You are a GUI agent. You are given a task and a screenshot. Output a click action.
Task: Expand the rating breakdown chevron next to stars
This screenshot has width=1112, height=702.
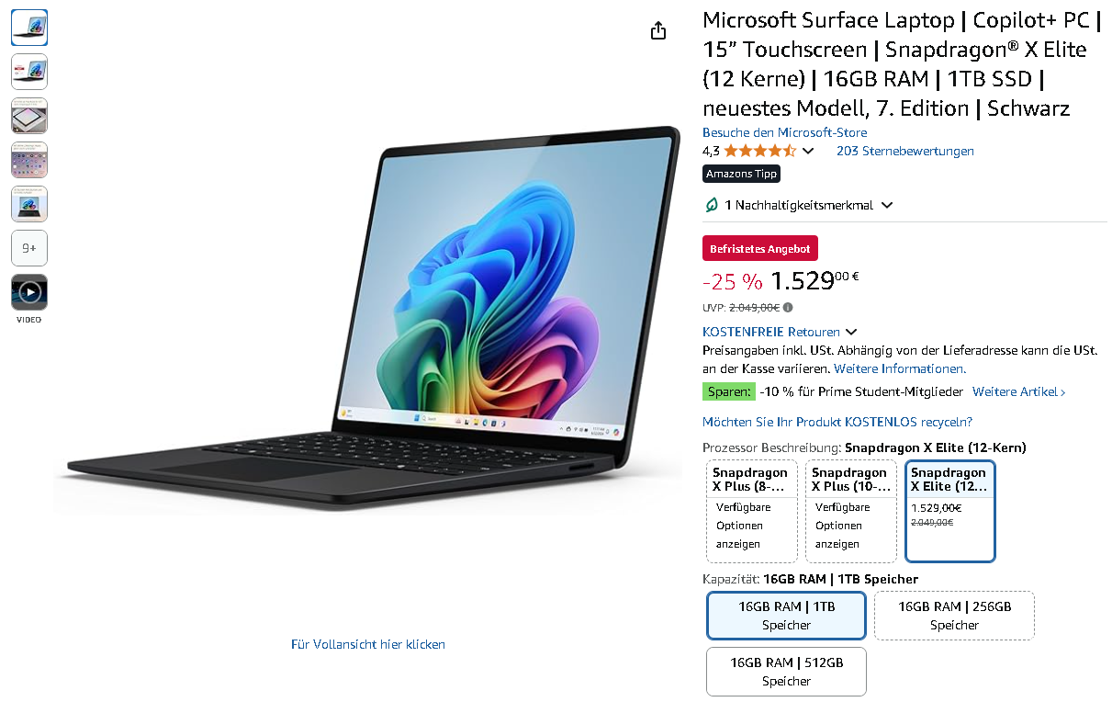pyautogui.click(x=808, y=151)
